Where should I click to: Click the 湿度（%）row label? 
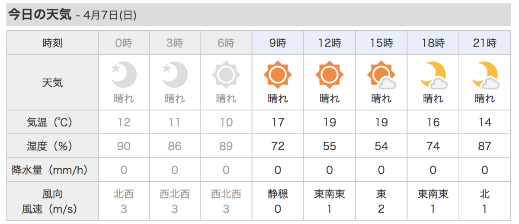[x=52, y=146]
